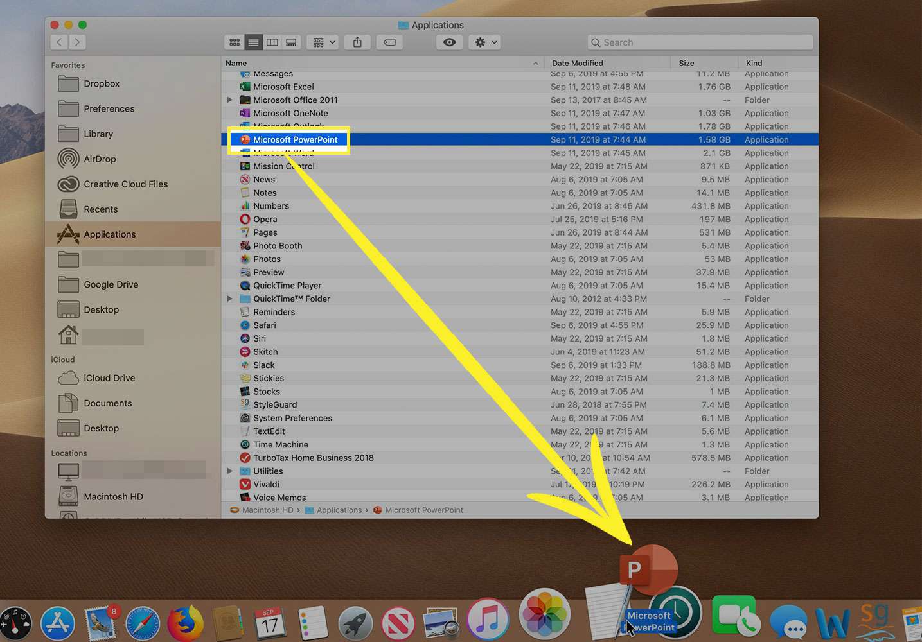Click Macintosh HD in the path bar
The width and height of the screenshot is (922, 642).
tap(262, 510)
